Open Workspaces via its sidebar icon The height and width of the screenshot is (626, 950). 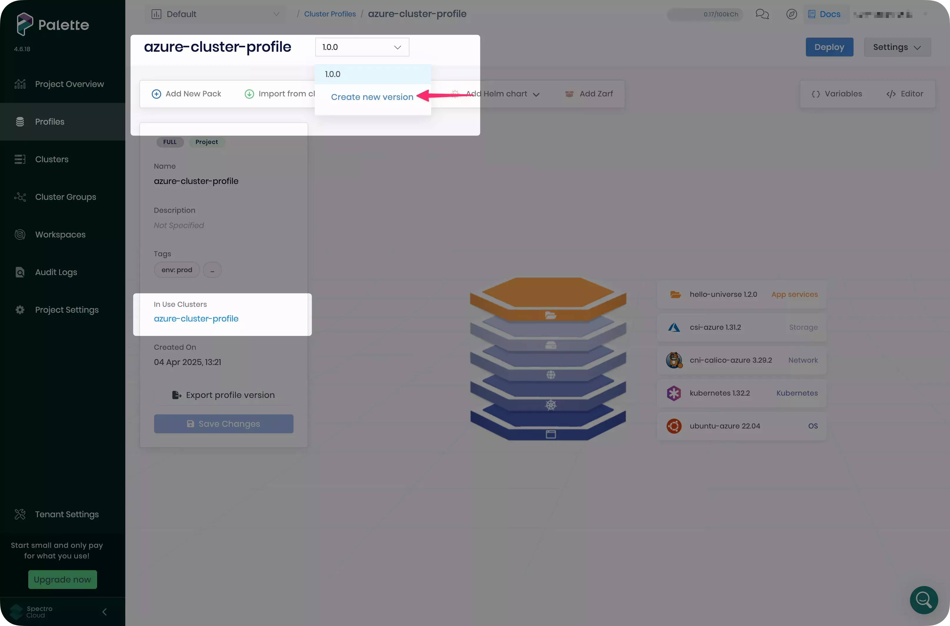click(x=20, y=234)
